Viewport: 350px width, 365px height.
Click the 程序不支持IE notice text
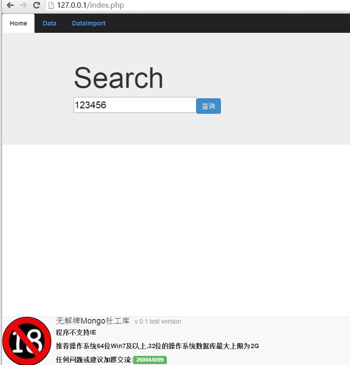pos(76,333)
